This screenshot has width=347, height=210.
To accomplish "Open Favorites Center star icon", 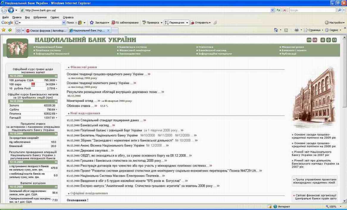I will [4, 30].
